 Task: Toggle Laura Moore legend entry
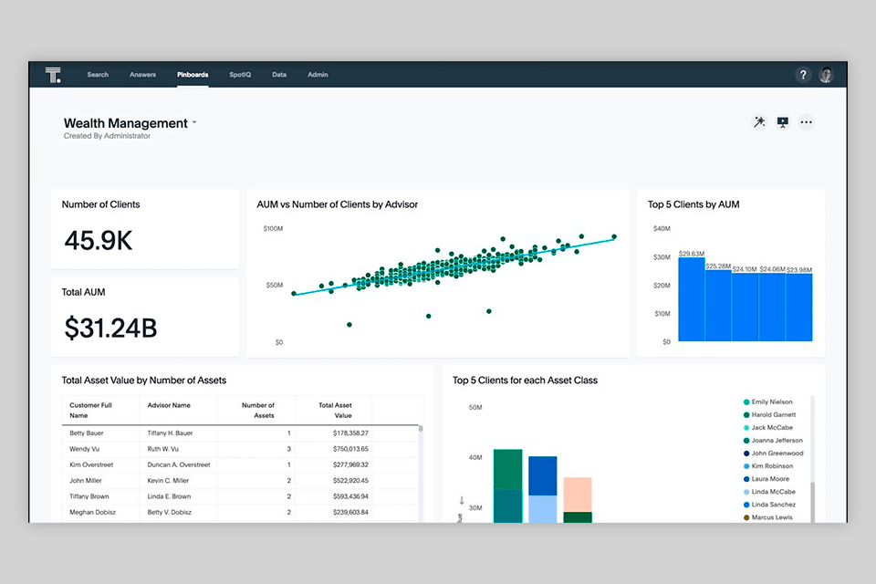pos(766,479)
